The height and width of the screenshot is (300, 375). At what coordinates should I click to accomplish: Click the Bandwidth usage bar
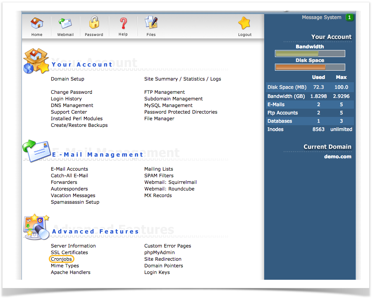tap(310, 54)
